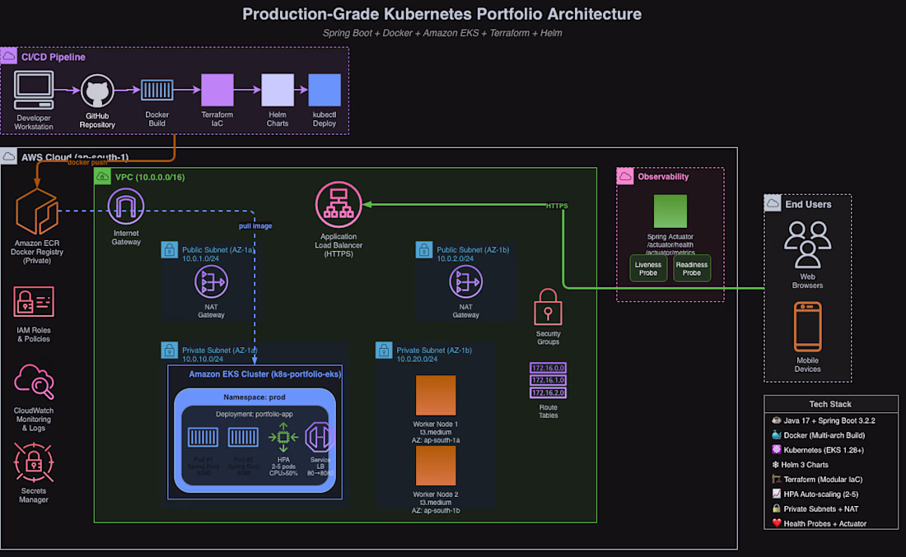The width and height of the screenshot is (906, 557).
Task: Select the subtitle 'Spring Boot + Docker' line
Action: pos(442,33)
